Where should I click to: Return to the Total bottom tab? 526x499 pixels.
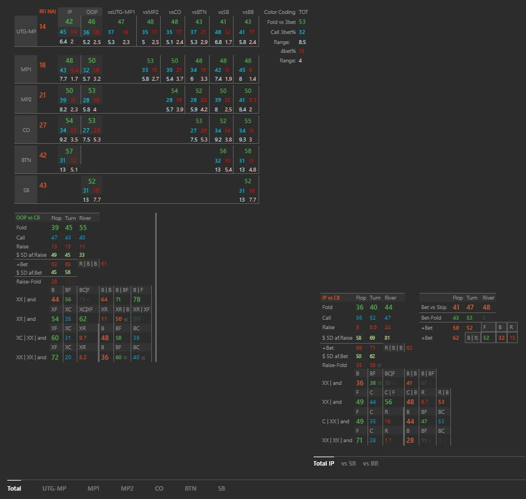pyautogui.click(x=14, y=488)
